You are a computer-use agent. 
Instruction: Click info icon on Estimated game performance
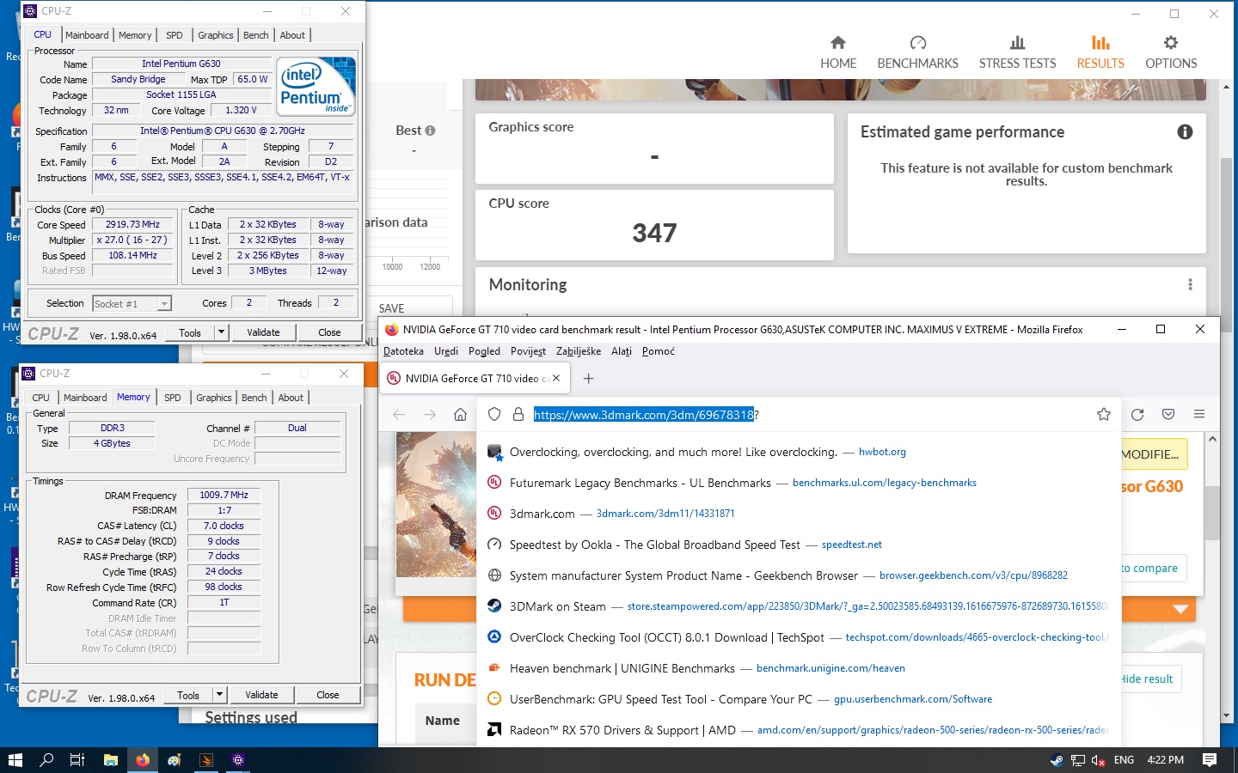pyautogui.click(x=1185, y=131)
